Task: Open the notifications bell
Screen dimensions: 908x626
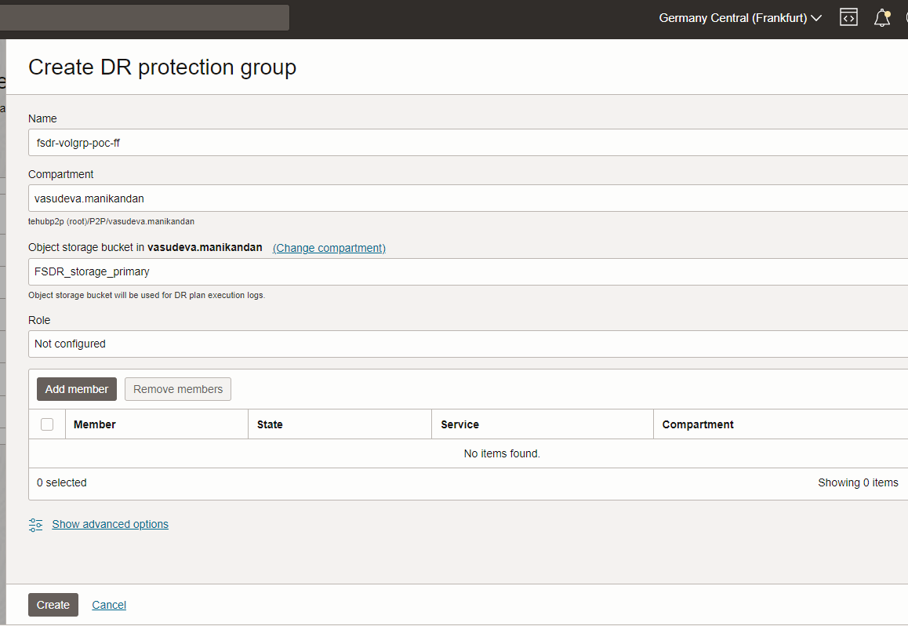Action: point(882,17)
